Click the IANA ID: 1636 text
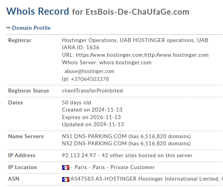Screen dimensions: 223x187 tap(80, 47)
